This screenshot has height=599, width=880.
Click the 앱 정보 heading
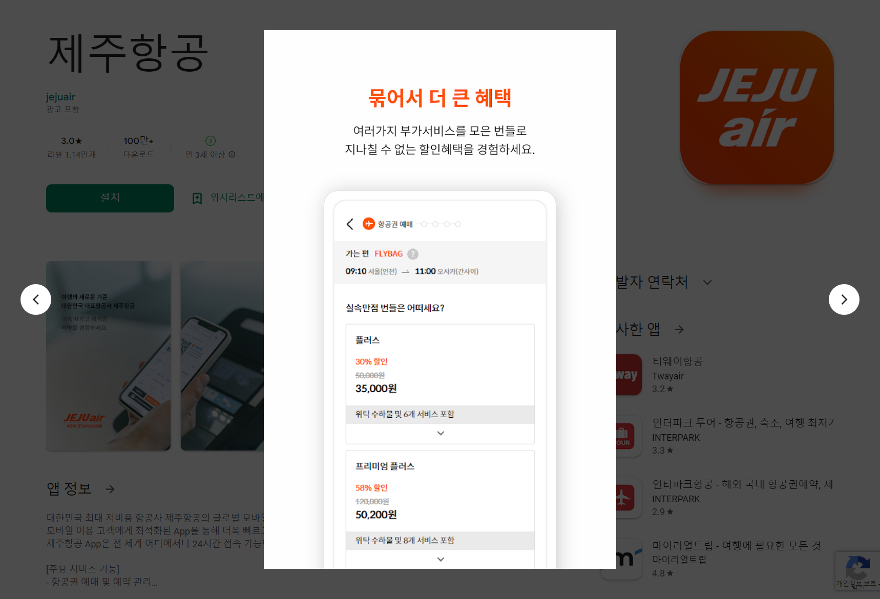(69, 489)
